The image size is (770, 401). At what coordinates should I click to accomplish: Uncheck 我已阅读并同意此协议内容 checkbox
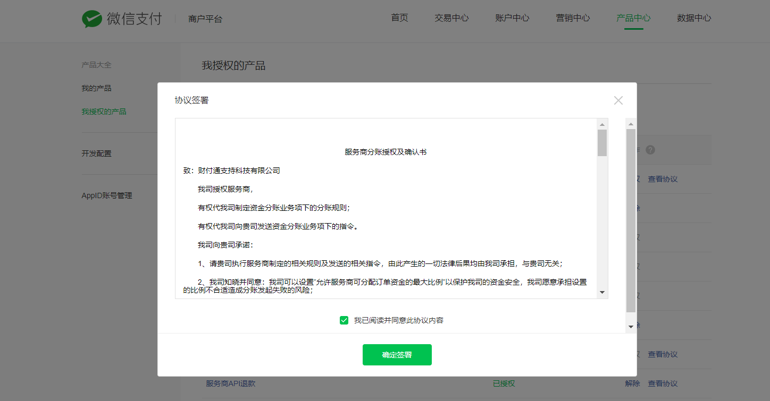344,320
